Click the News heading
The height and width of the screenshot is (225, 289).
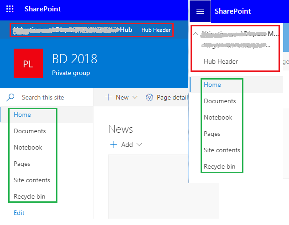[120, 129]
